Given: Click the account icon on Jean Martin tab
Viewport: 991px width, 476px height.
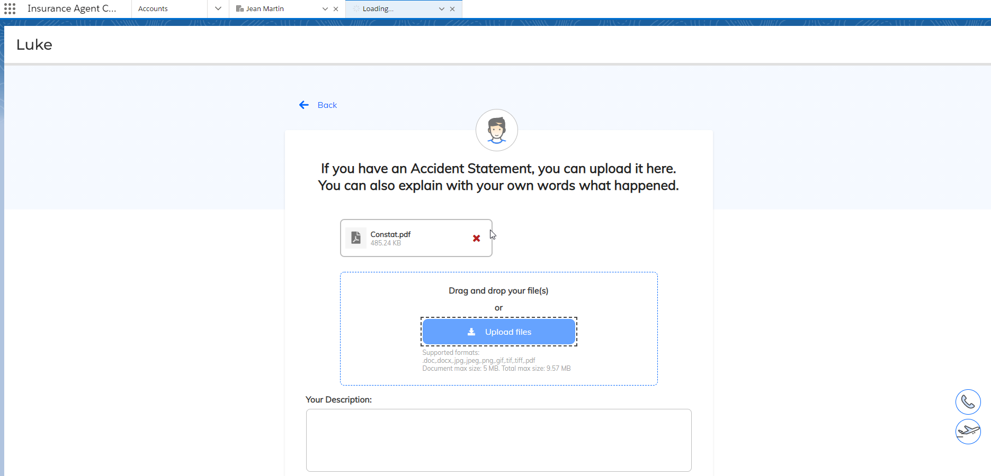Looking at the screenshot, I should 240,9.
